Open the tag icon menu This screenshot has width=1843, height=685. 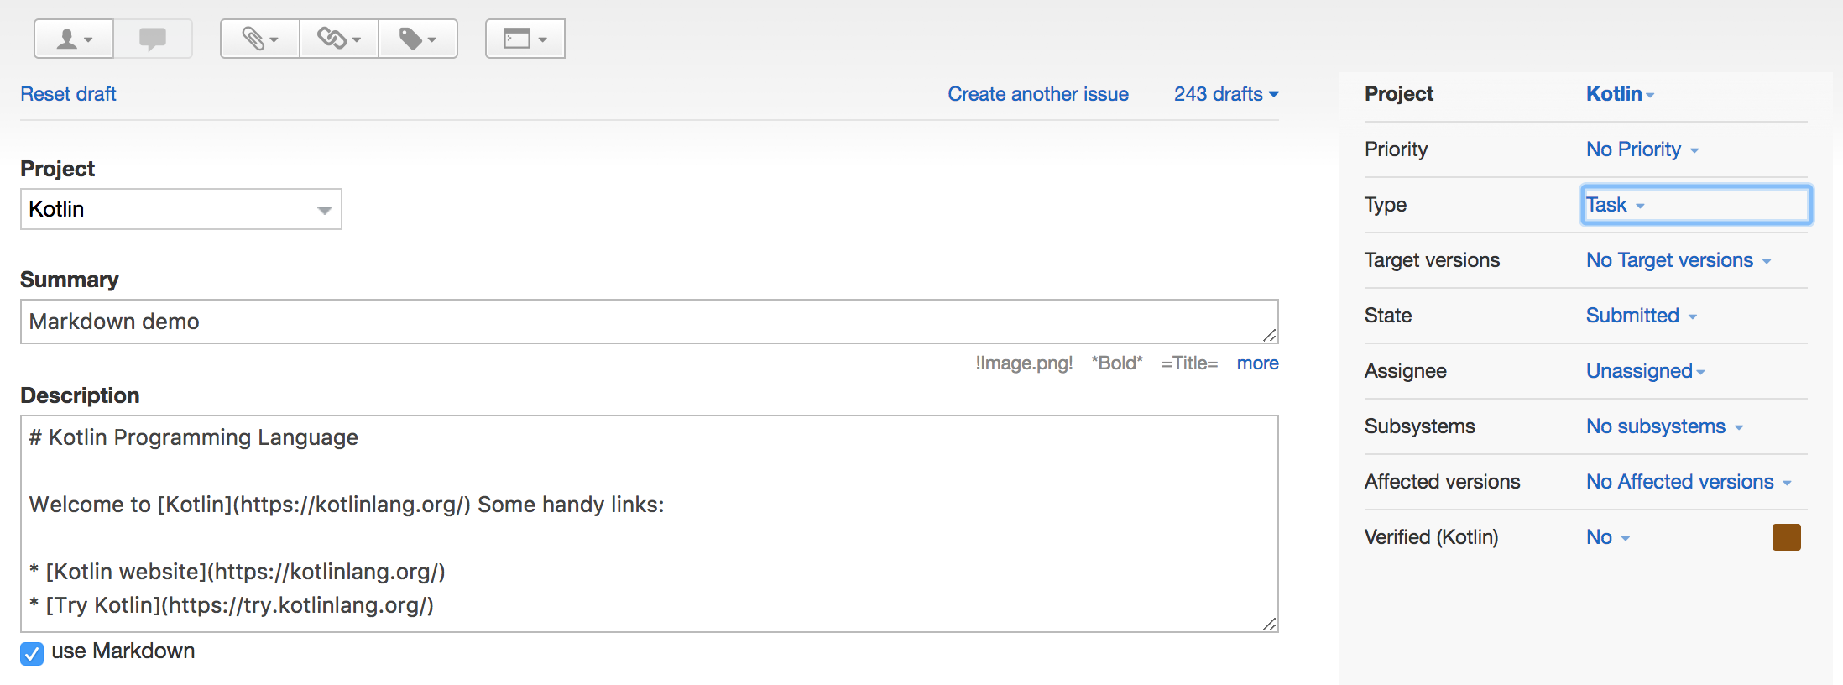(x=417, y=39)
